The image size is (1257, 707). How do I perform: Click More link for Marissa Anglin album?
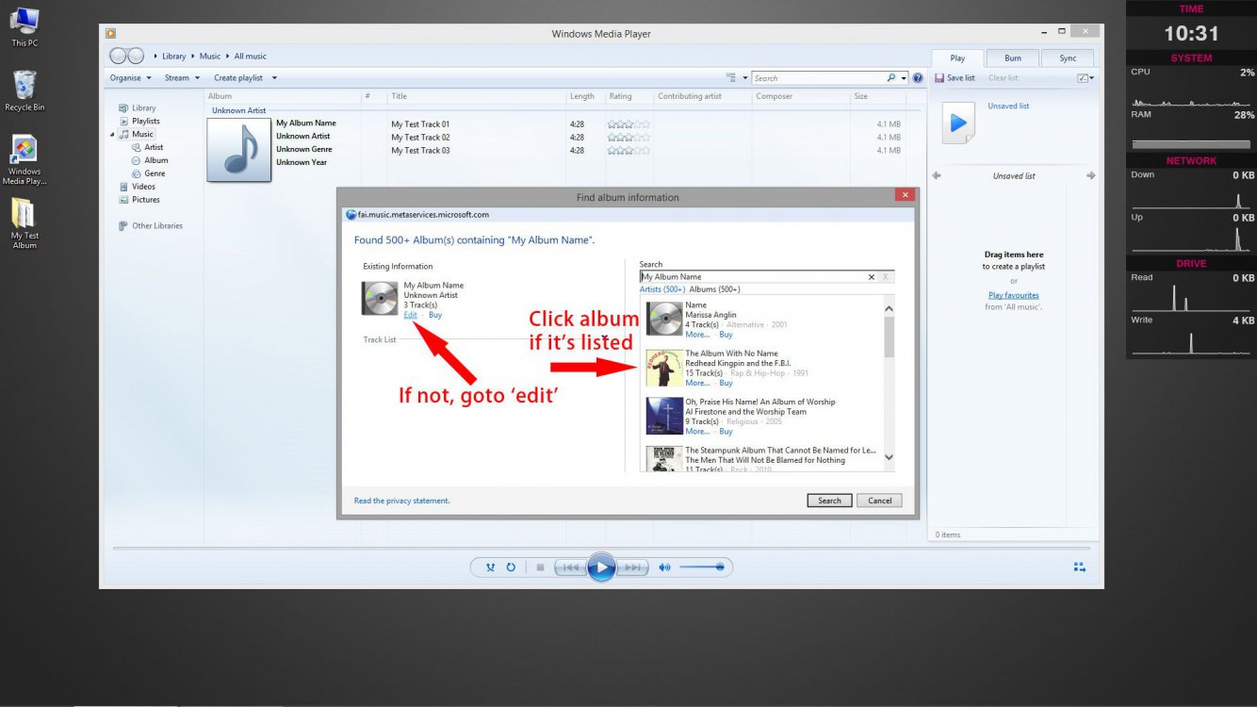pos(697,335)
